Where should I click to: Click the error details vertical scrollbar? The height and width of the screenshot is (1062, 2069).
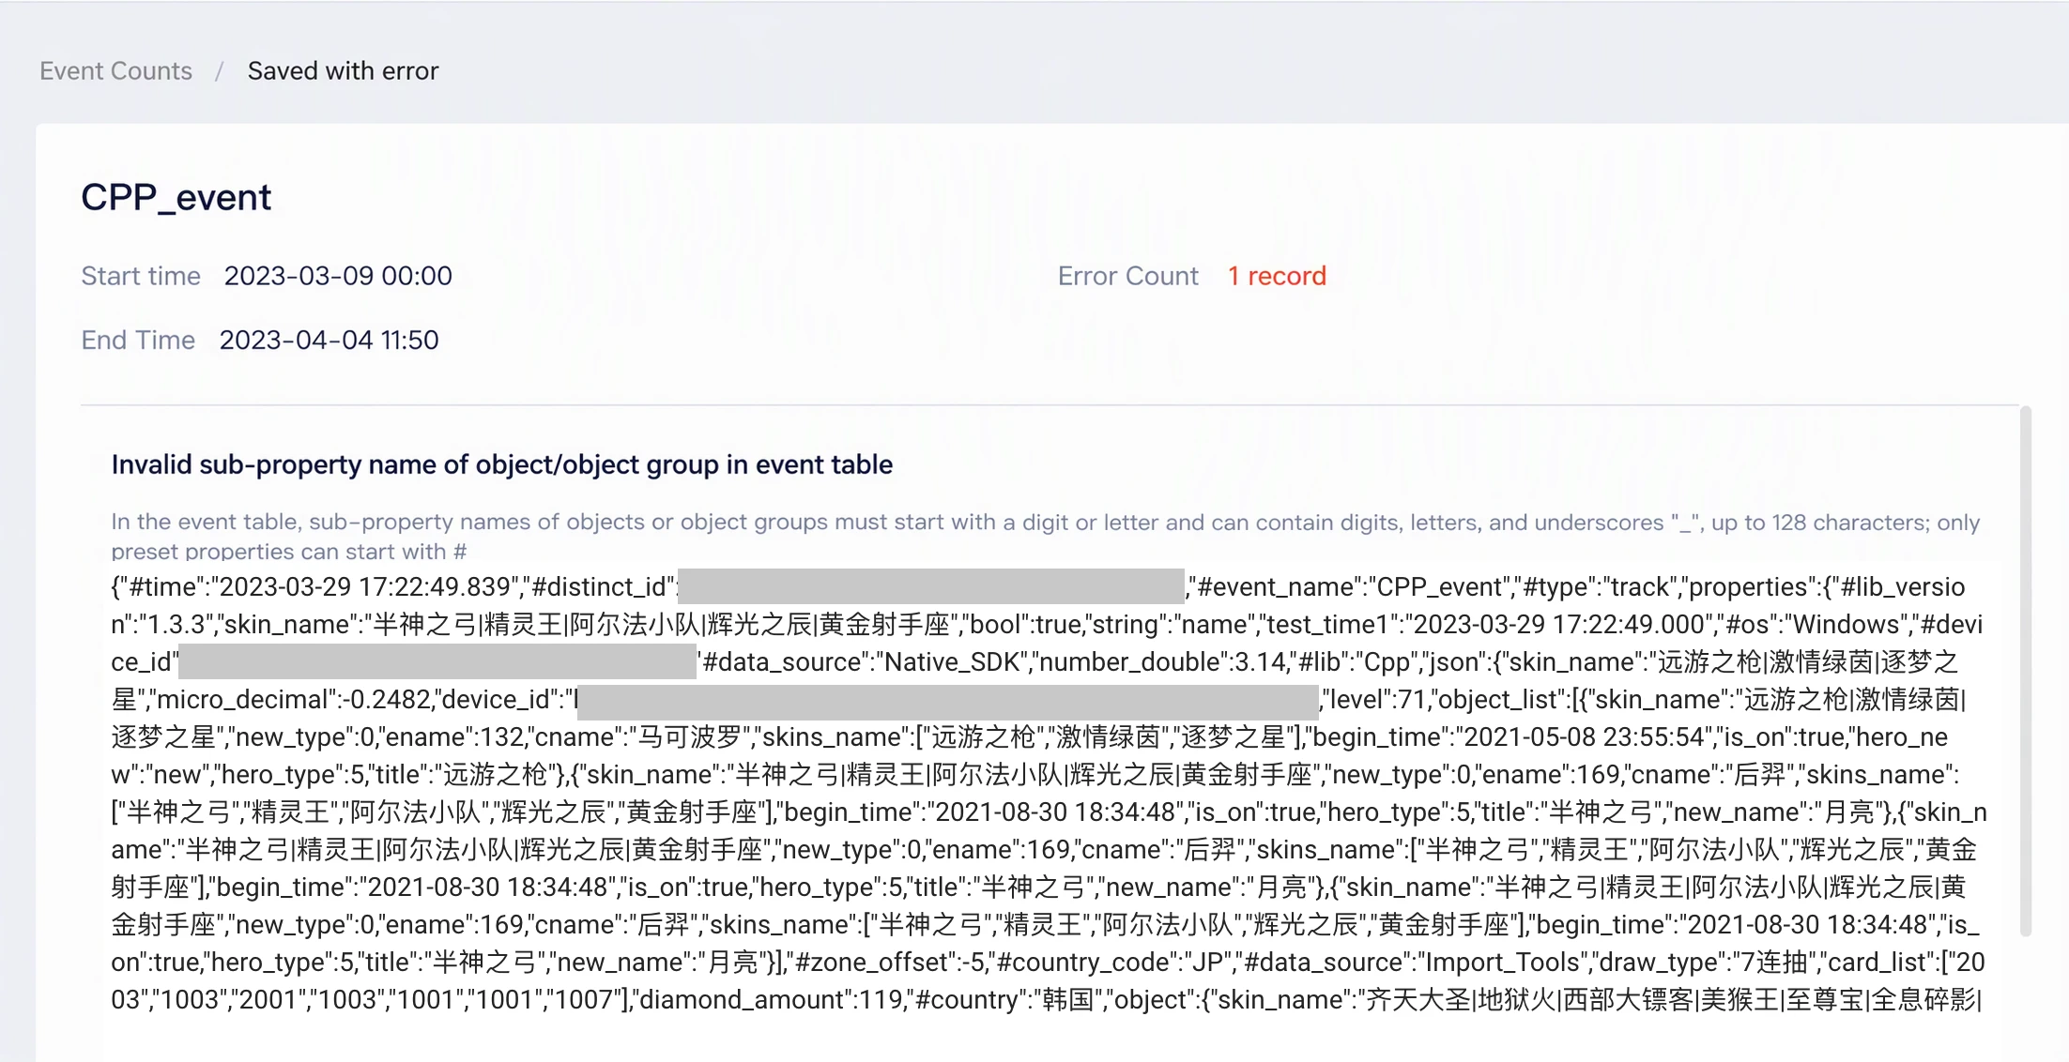pos(2025,671)
